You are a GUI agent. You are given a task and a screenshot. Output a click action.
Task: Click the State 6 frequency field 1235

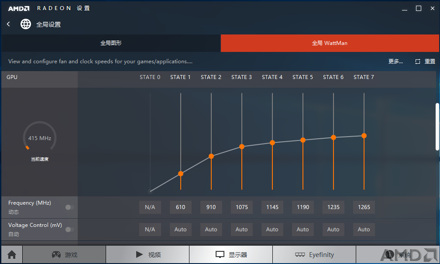(x=333, y=207)
